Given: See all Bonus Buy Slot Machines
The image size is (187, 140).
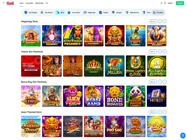Looking at the screenshot, I should coord(153,82).
